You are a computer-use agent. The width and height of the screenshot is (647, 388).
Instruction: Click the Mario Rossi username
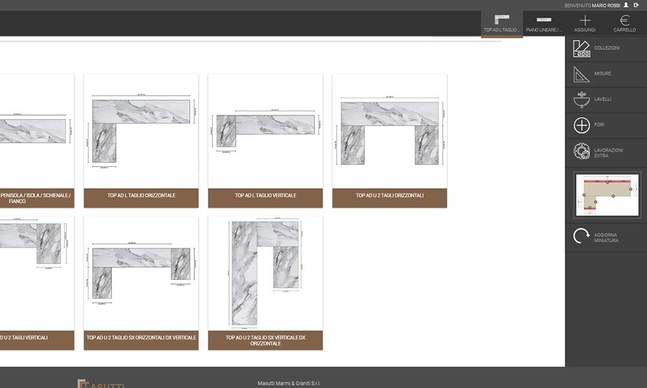tap(606, 5)
